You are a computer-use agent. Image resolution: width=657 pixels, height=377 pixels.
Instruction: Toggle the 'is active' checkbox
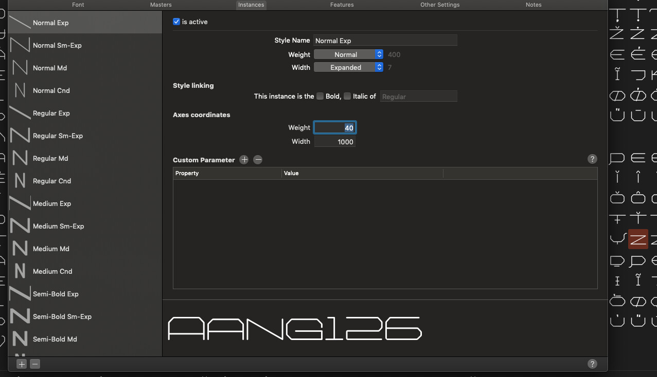tap(176, 22)
